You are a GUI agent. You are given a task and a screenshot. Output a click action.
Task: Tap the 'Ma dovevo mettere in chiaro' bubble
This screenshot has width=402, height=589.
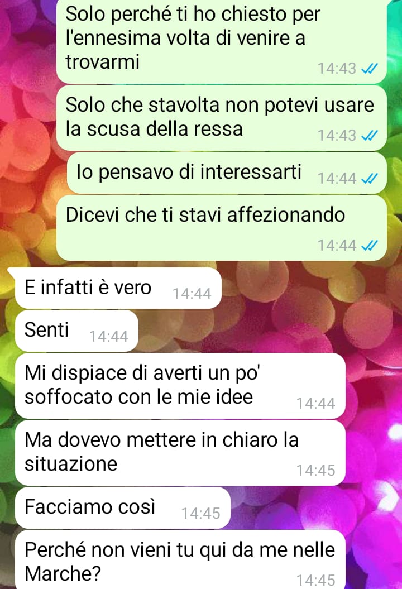pyautogui.click(x=180, y=453)
